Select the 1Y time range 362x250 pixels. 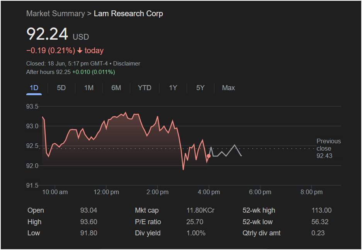tap(173, 88)
